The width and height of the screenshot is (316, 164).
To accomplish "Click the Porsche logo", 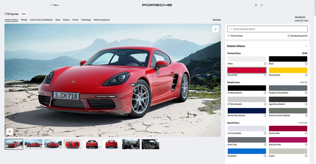I will pos(157,5).
